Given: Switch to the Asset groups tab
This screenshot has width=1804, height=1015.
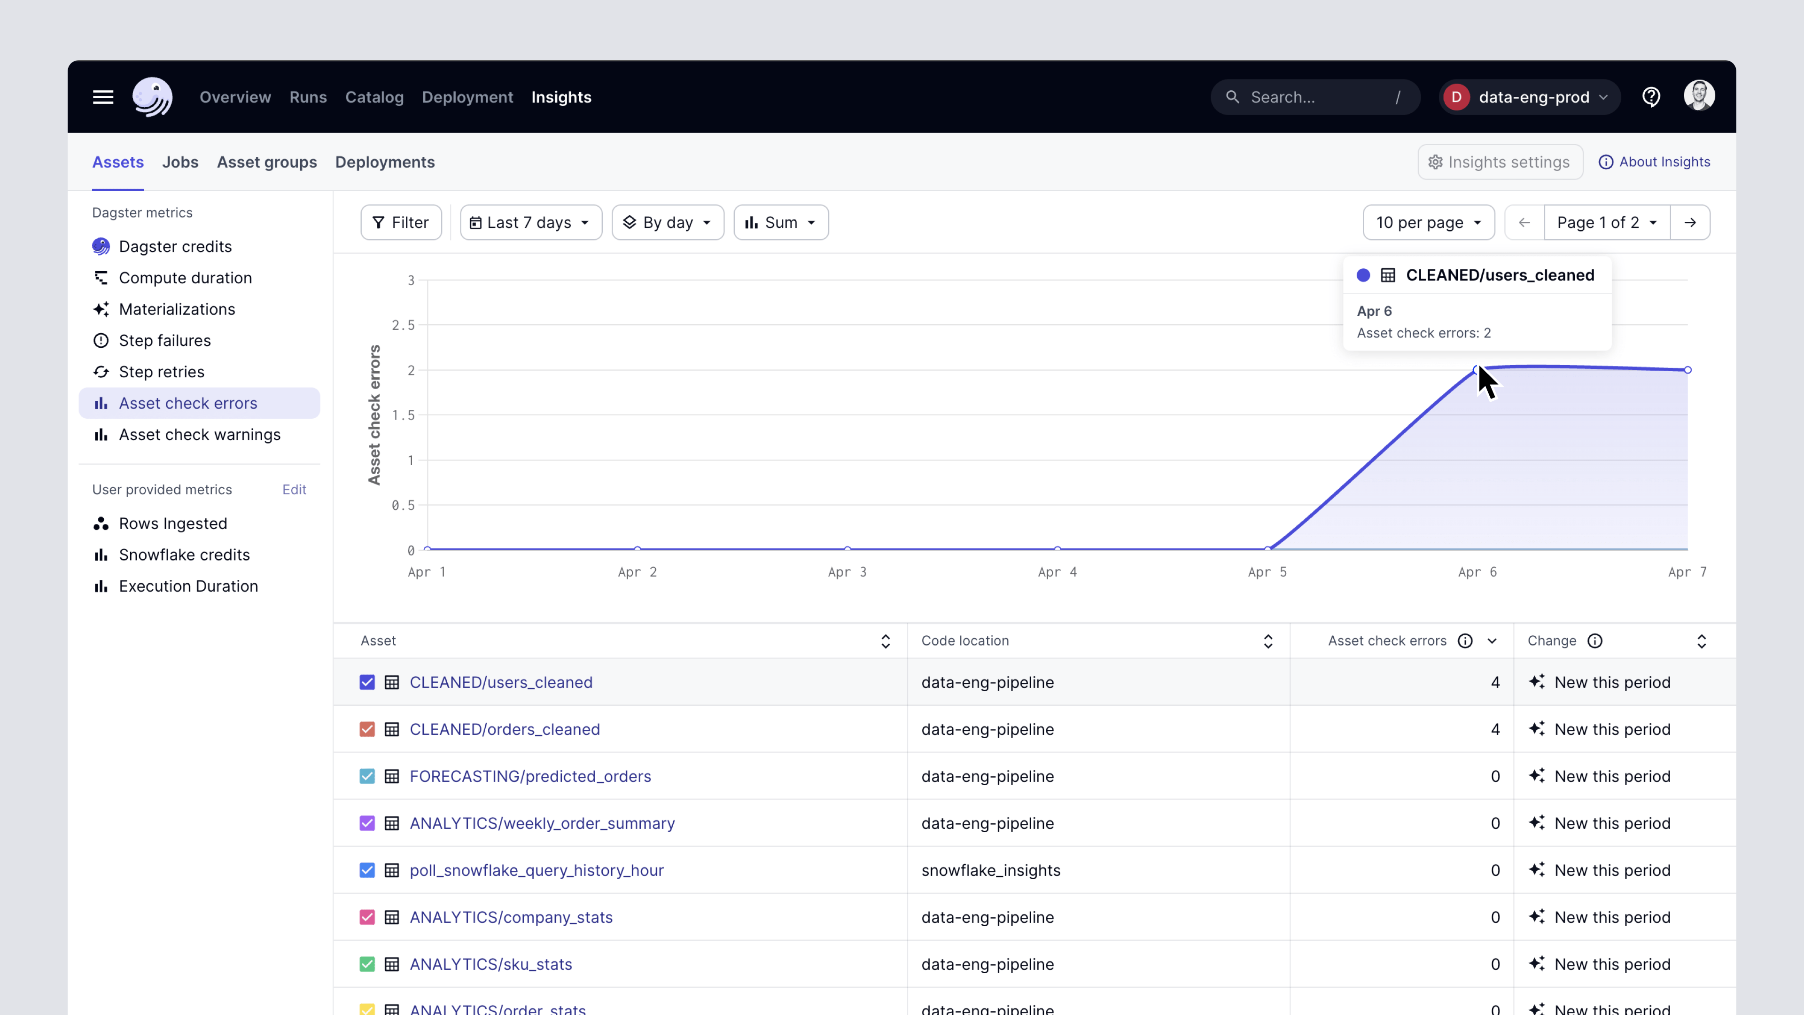Looking at the screenshot, I should (x=267, y=162).
